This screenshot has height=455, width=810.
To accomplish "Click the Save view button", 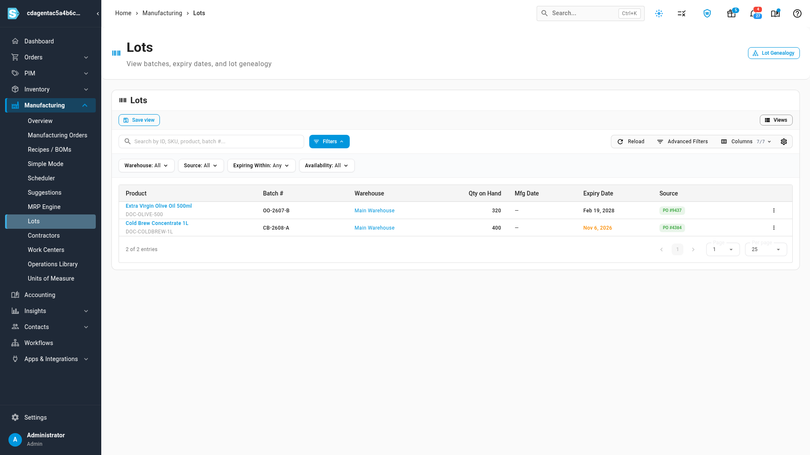I will (139, 120).
